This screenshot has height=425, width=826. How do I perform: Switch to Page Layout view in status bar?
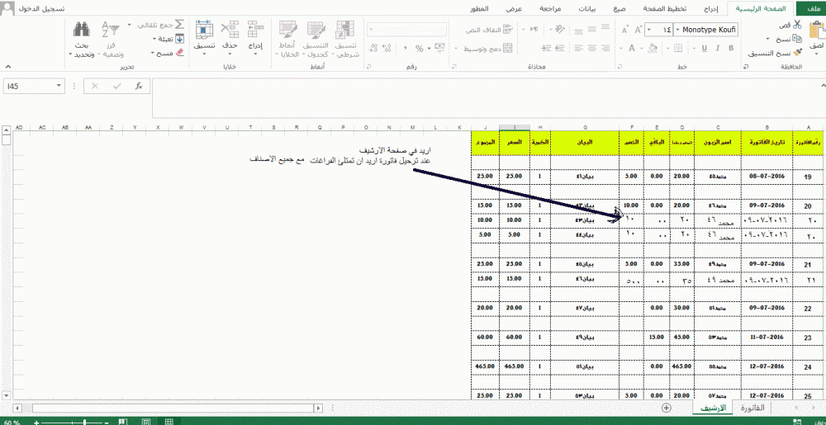point(146,422)
